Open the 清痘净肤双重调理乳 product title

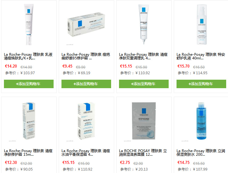tap(144, 56)
